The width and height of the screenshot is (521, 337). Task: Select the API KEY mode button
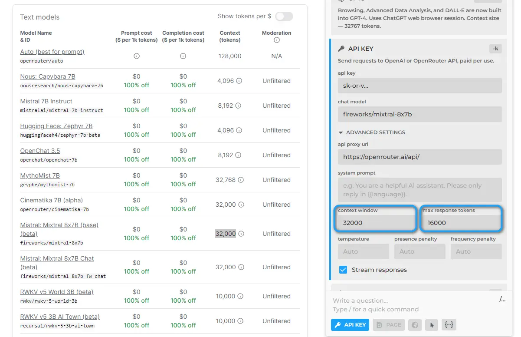(x=350, y=325)
